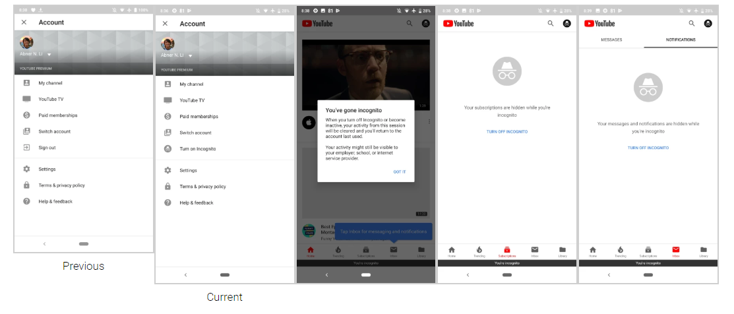This screenshot has width=734, height=314.
Task: Open YouTube TV icon in the Current account menu
Action: pos(168,100)
